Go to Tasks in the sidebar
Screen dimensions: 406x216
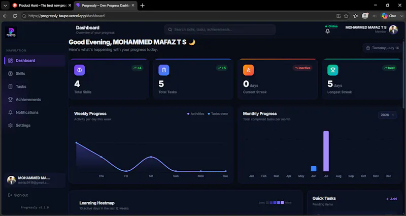pyautogui.click(x=35, y=86)
